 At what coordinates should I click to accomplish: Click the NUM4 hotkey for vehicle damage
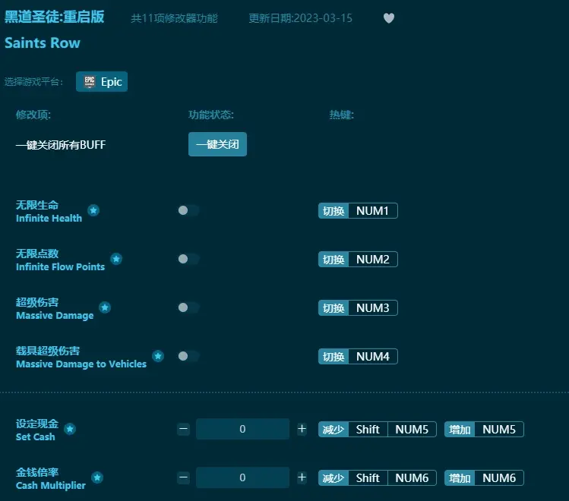coord(373,356)
